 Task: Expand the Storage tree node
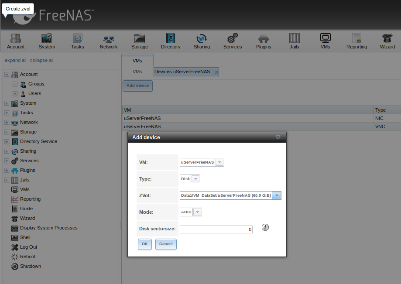pos(7,132)
